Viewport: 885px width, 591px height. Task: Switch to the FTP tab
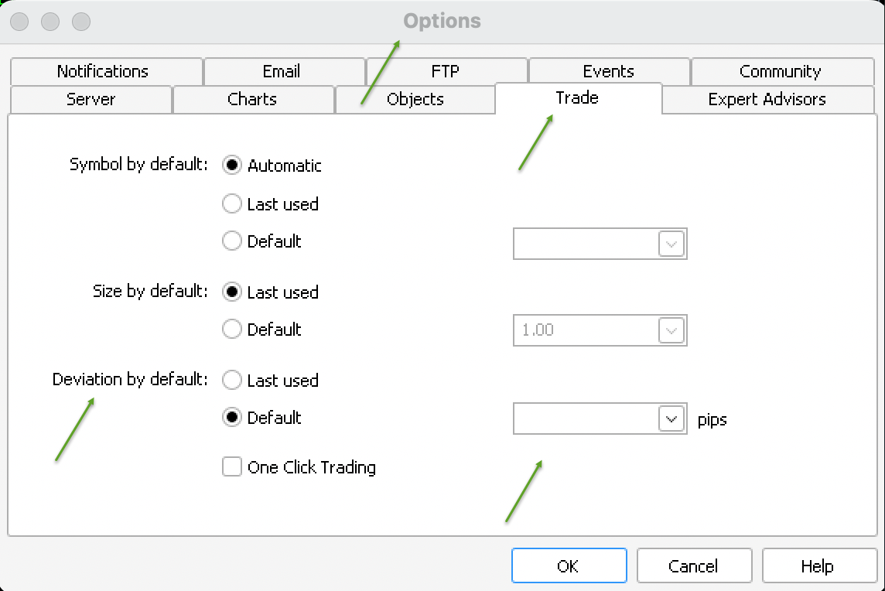click(446, 71)
